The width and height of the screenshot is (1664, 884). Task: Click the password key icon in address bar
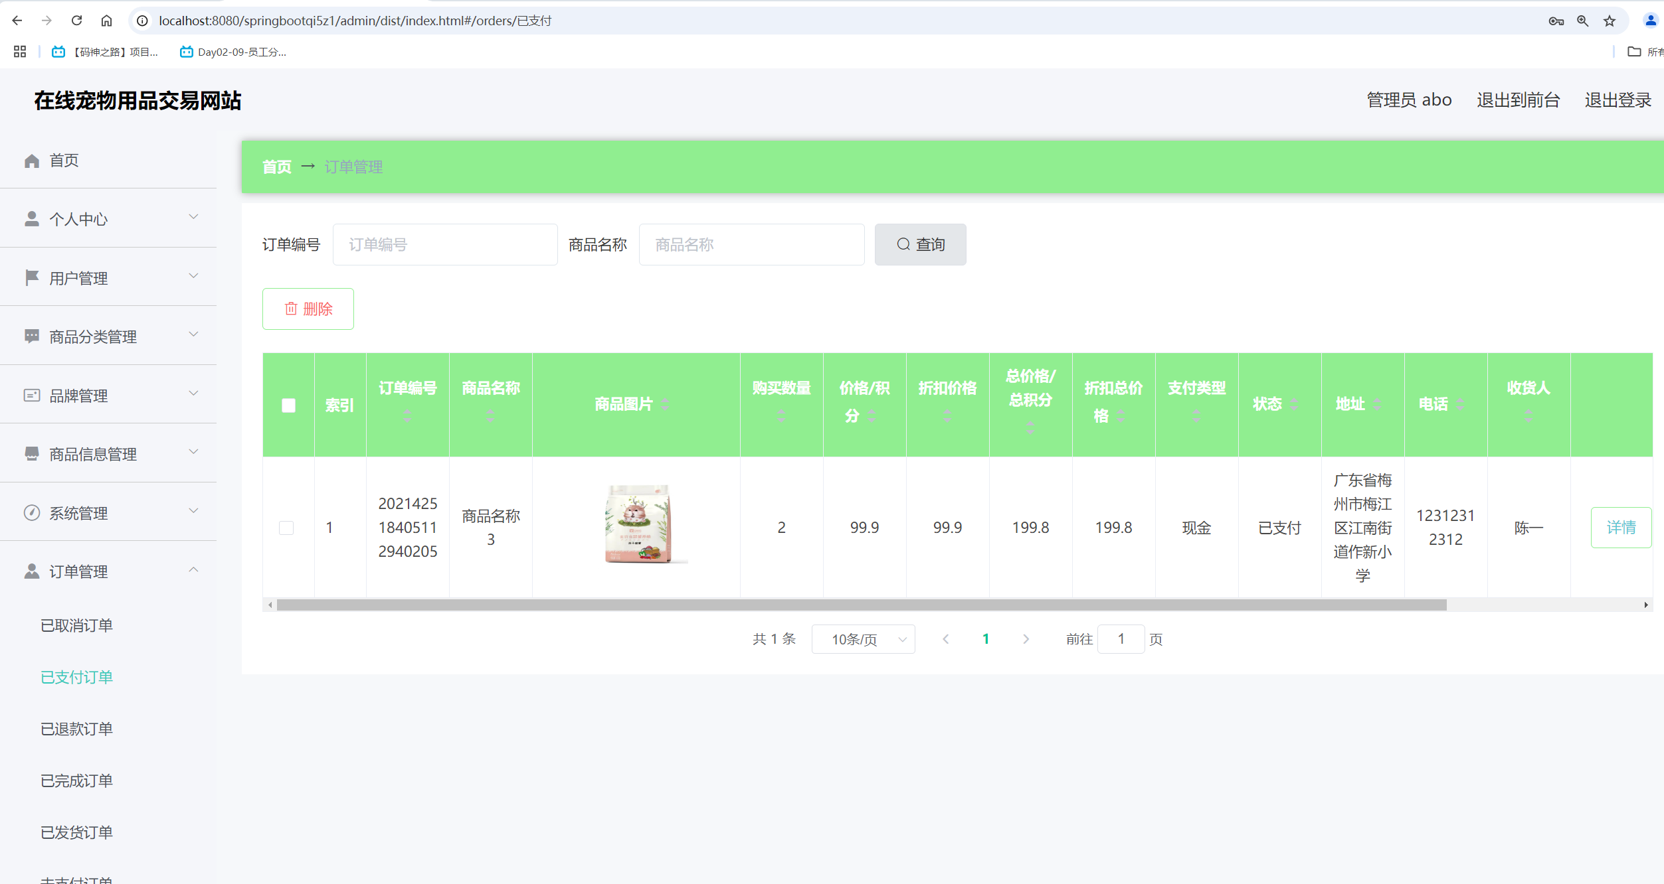pos(1556,21)
